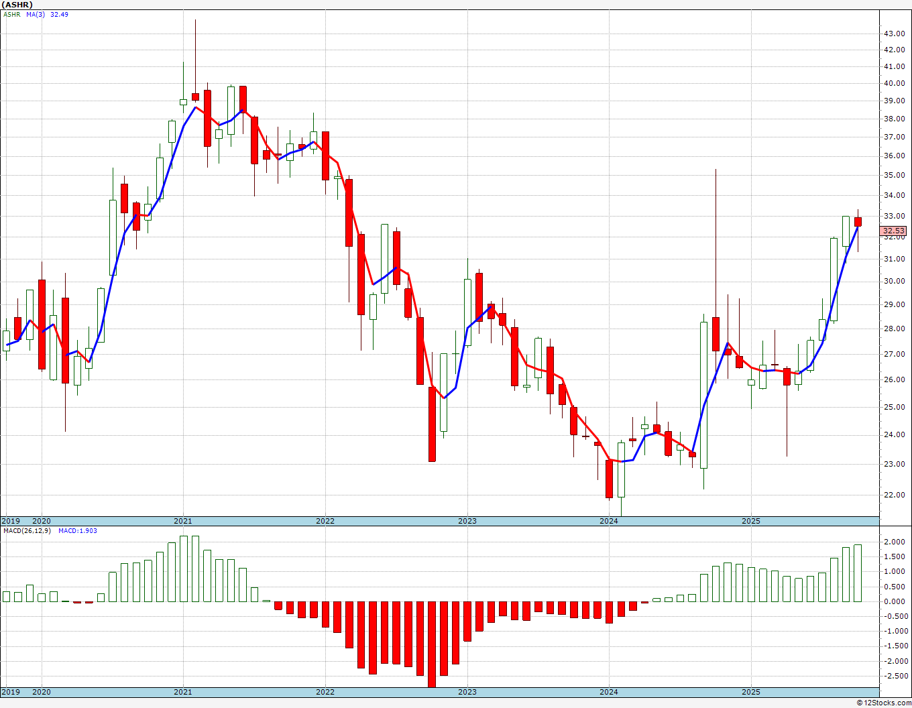The height and width of the screenshot is (708, 912).
Task: Select the "MACD:1.903" reading
Action: tap(78, 530)
